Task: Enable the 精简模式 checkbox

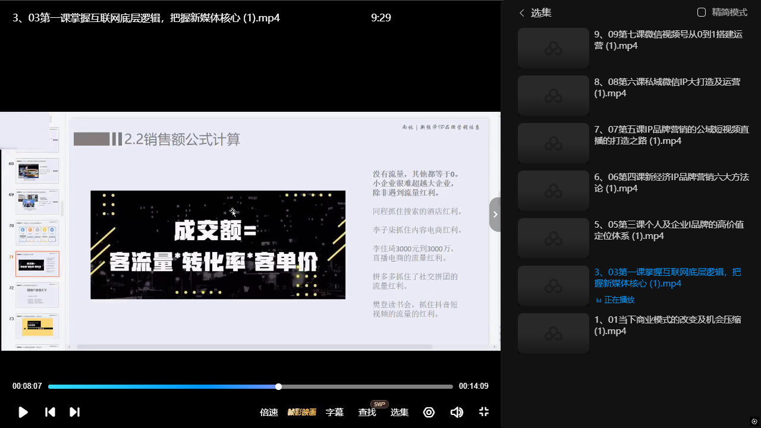Action: pos(702,12)
